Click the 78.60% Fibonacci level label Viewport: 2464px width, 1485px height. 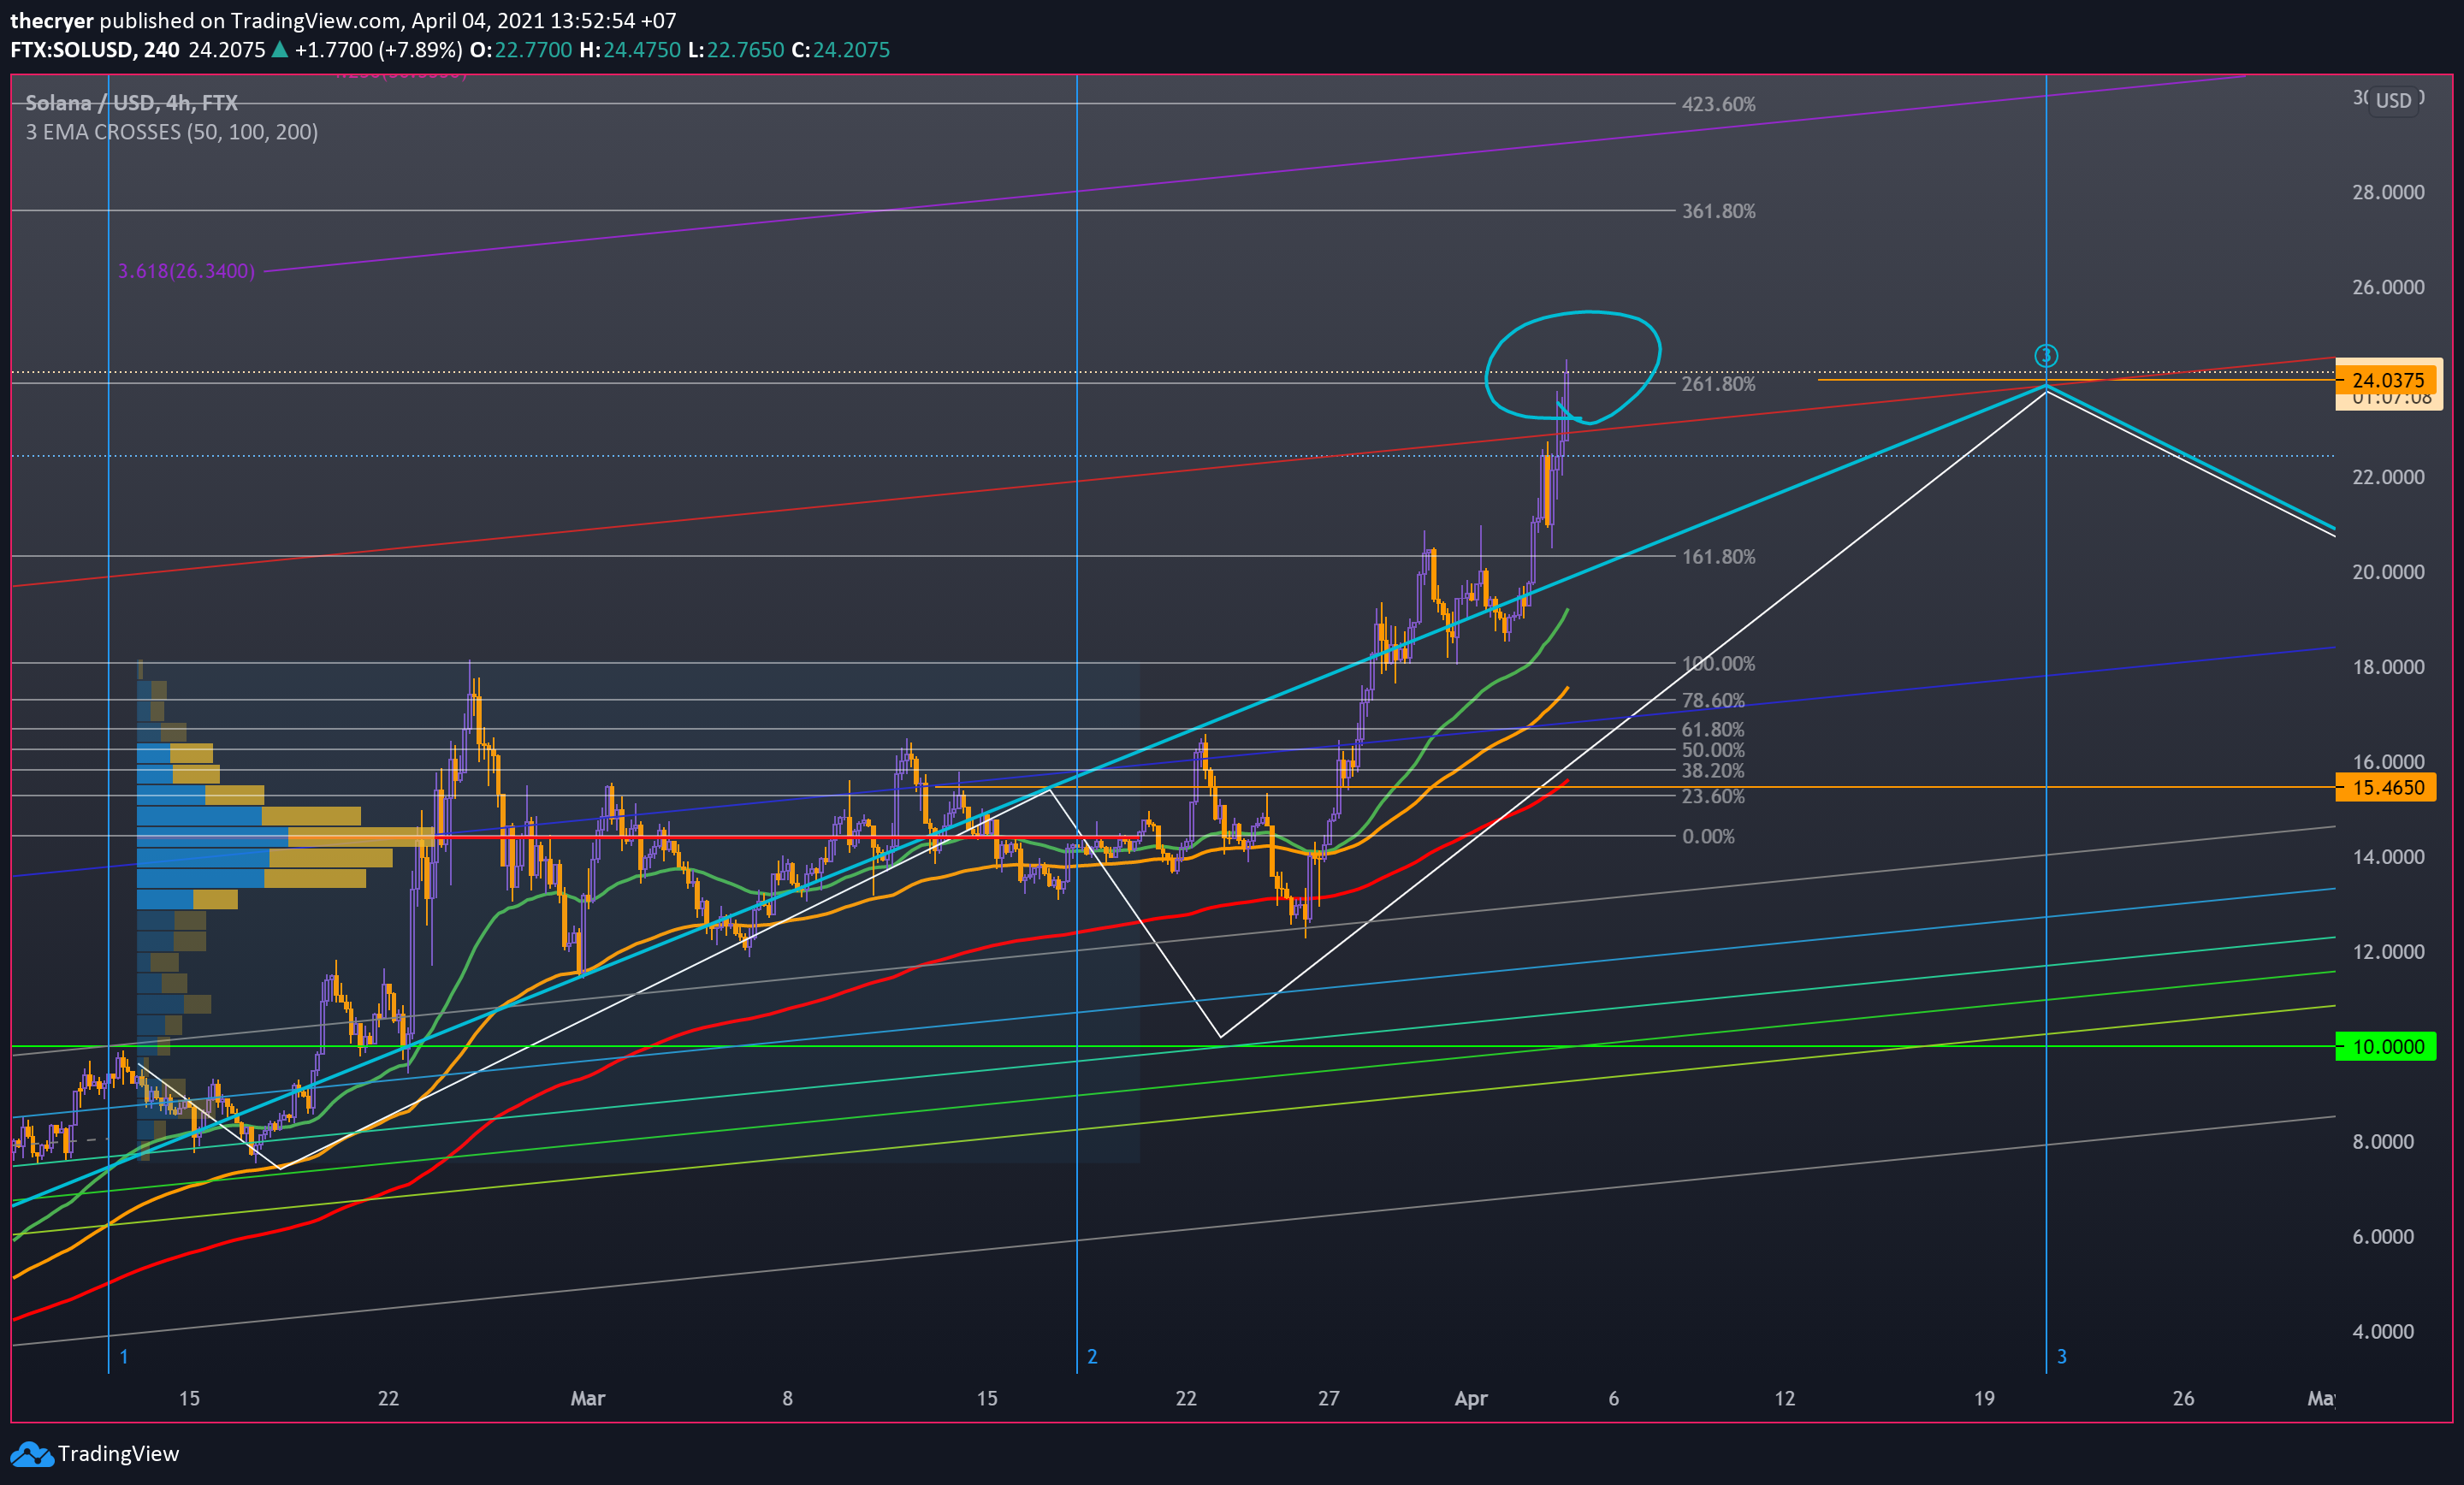(x=1713, y=701)
